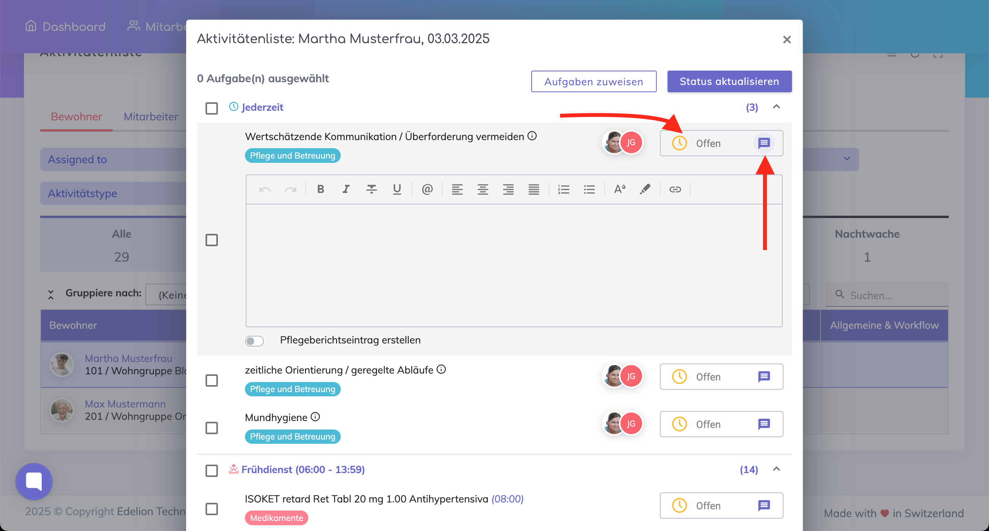Check the Jederzeit group checkbox
The height and width of the screenshot is (531, 989).
click(212, 108)
